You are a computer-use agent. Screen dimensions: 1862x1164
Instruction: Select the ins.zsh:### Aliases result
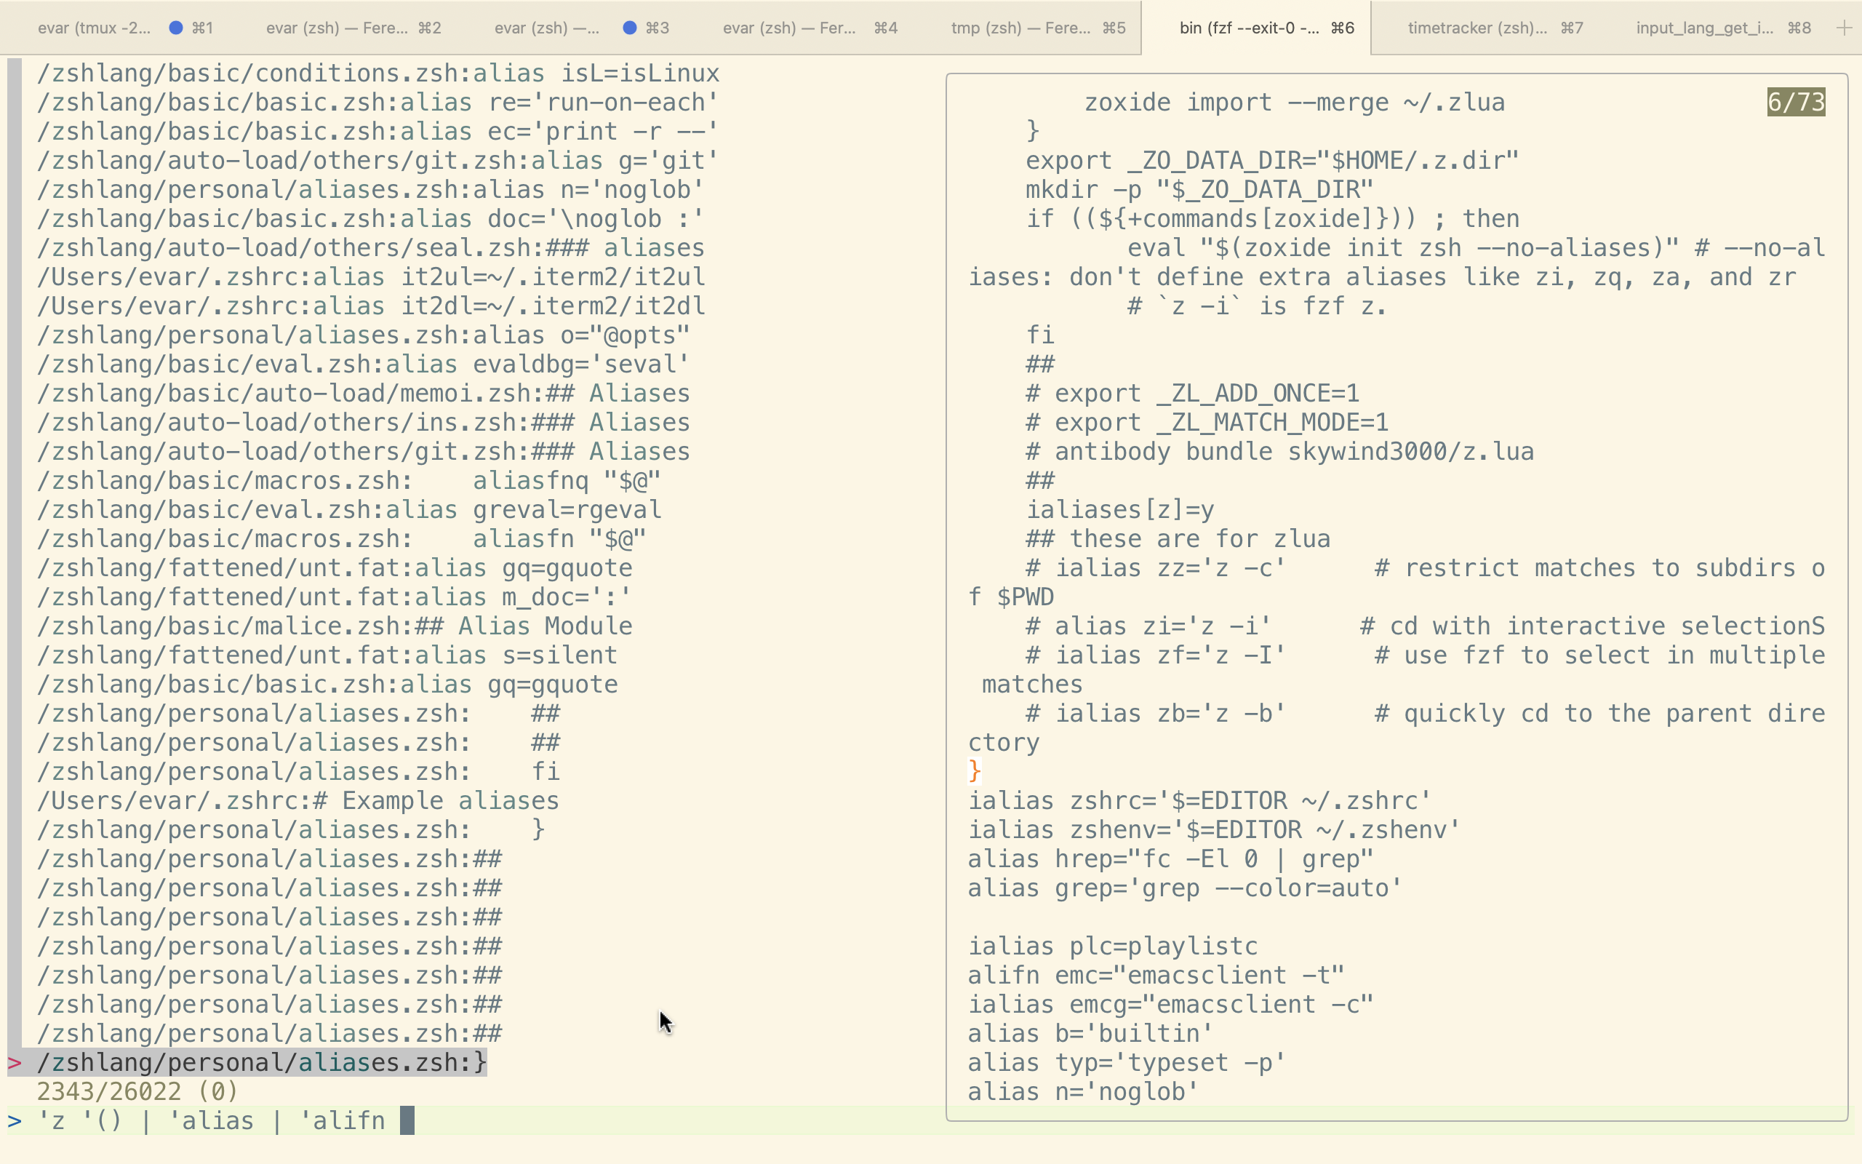[363, 423]
